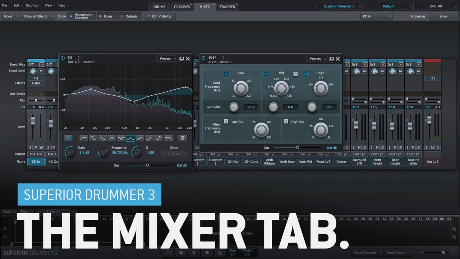Click the EQ Frequency knob

[x=103, y=152]
